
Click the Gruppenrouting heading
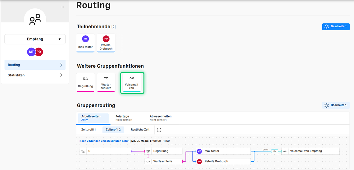pyautogui.click(x=96, y=105)
